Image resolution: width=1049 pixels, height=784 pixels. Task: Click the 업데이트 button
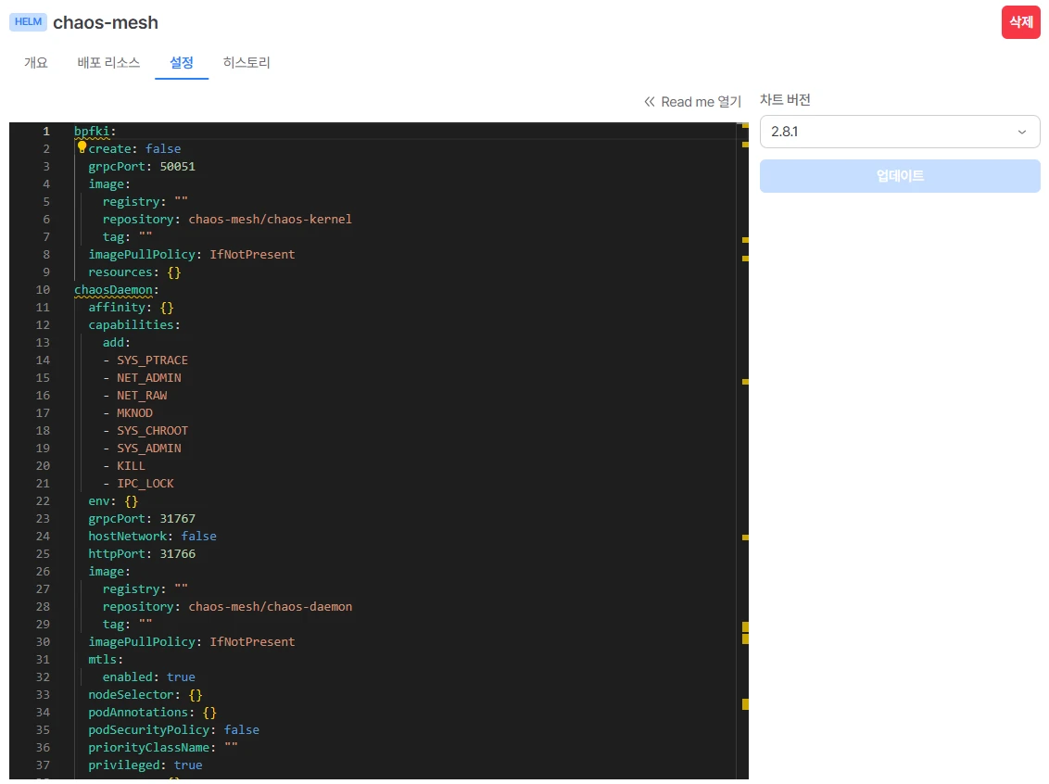tap(899, 176)
